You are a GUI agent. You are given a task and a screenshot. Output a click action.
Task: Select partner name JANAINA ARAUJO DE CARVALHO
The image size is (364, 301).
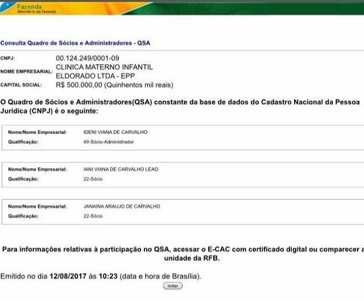pyautogui.click(x=121, y=206)
